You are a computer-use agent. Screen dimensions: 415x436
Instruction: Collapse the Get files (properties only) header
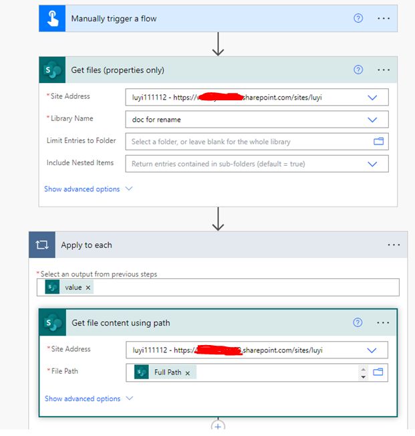[218, 70]
